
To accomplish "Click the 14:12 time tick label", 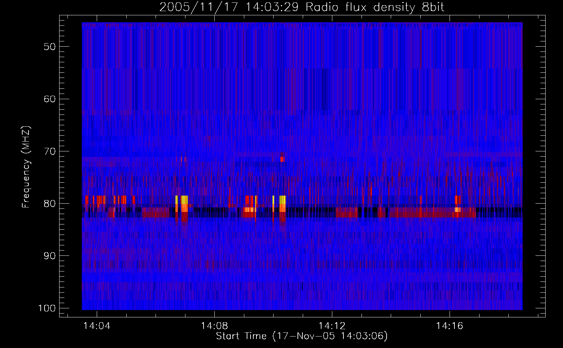I will pyautogui.click(x=332, y=326).
